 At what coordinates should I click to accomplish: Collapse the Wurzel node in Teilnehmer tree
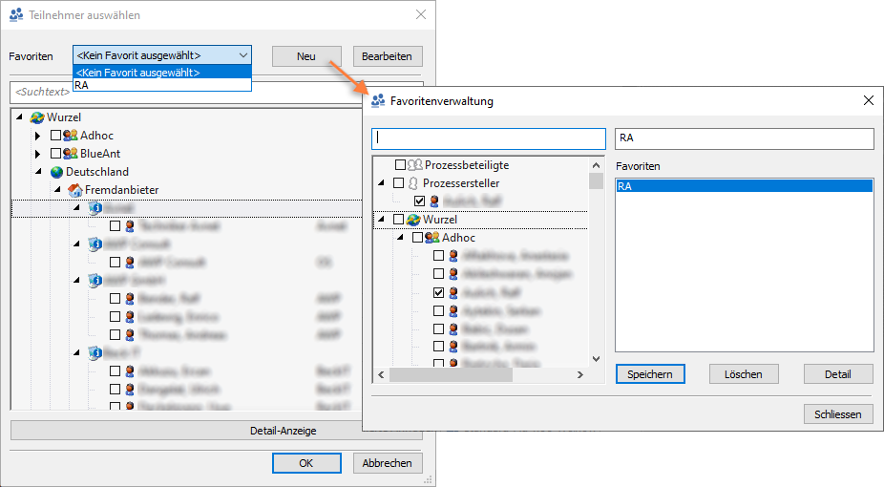(x=19, y=116)
